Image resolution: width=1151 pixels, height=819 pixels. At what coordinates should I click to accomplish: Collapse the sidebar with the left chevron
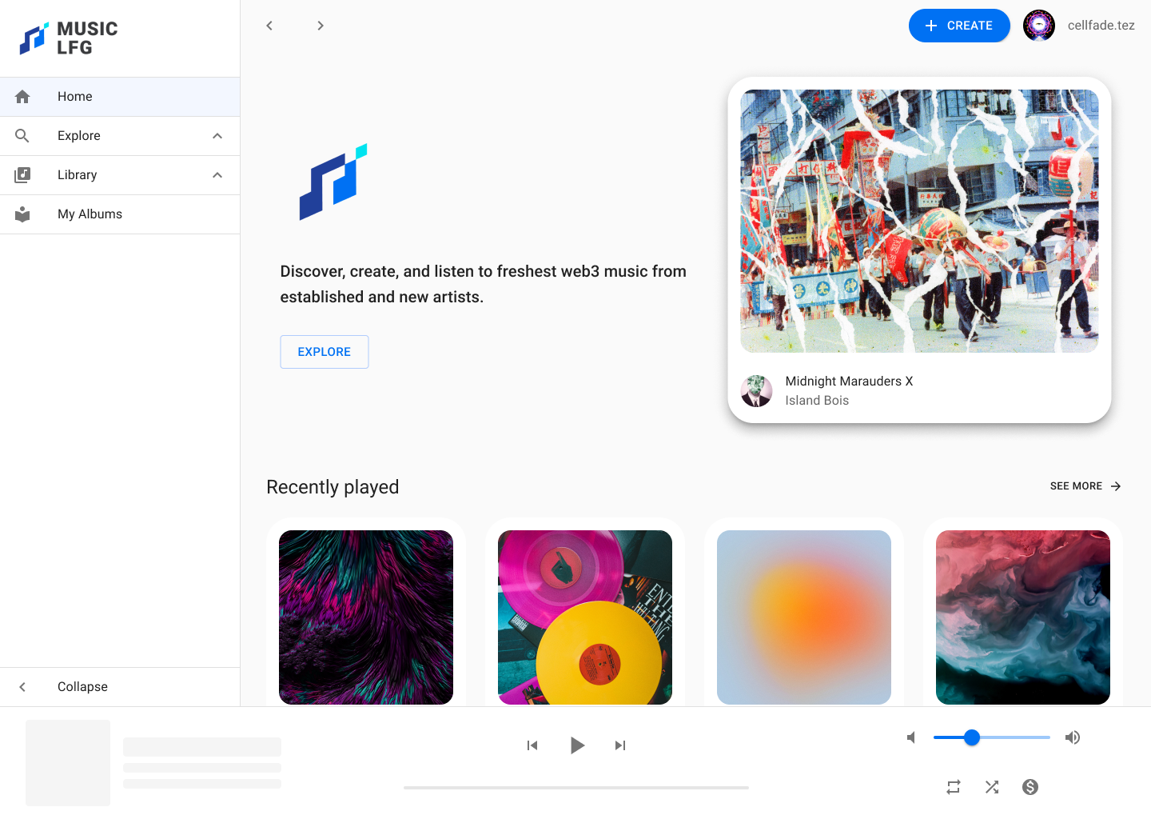[22, 687]
